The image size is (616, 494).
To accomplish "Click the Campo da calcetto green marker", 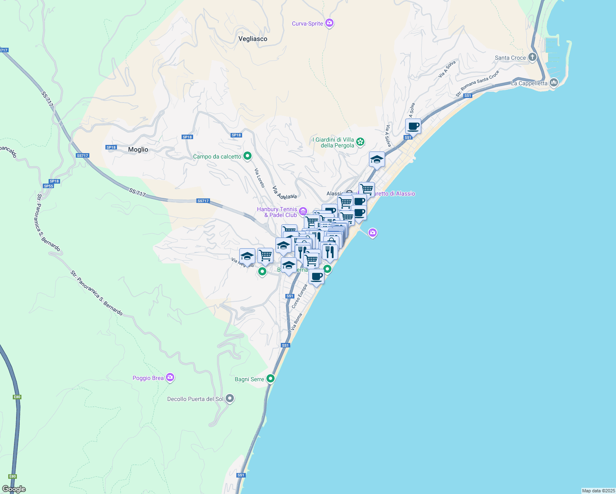I will point(247,156).
